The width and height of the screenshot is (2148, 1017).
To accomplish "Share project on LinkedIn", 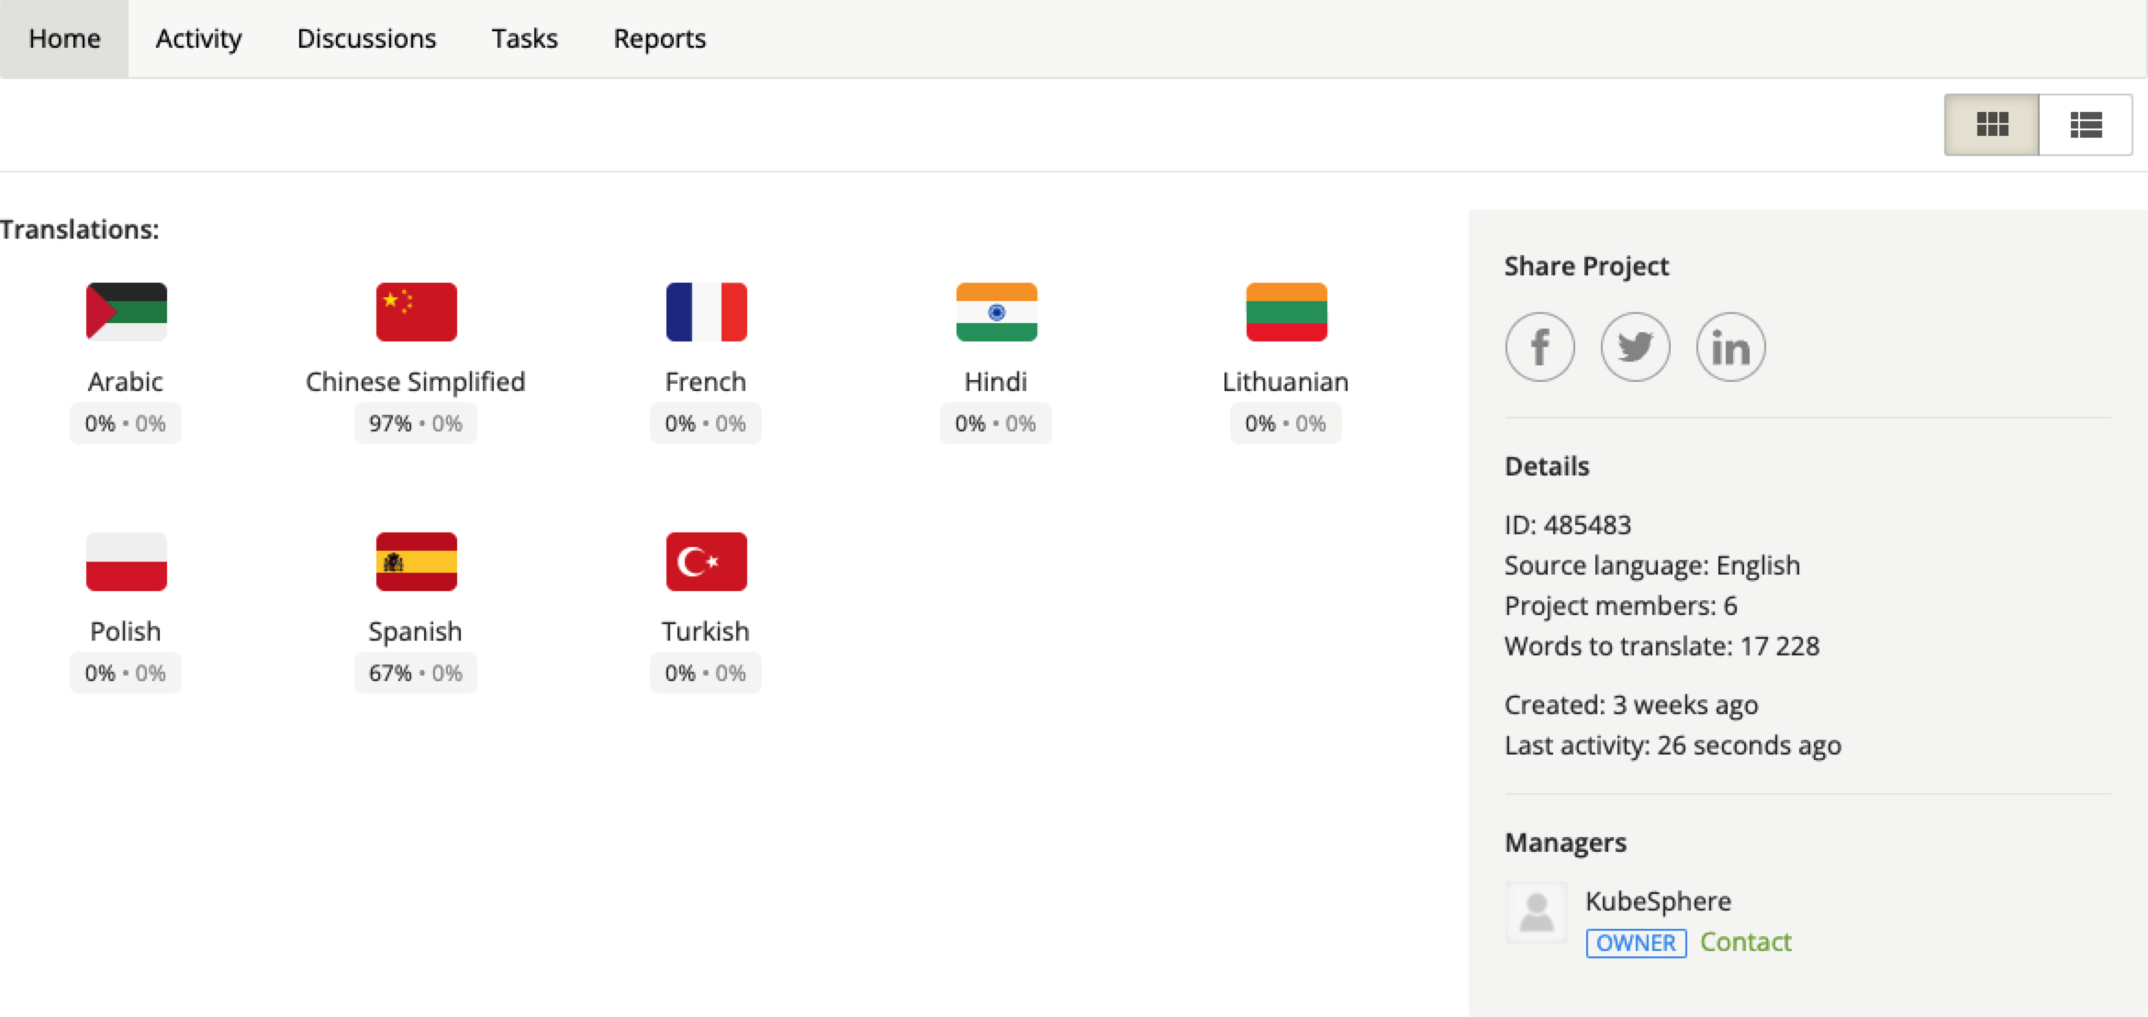I will click(x=1730, y=345).
